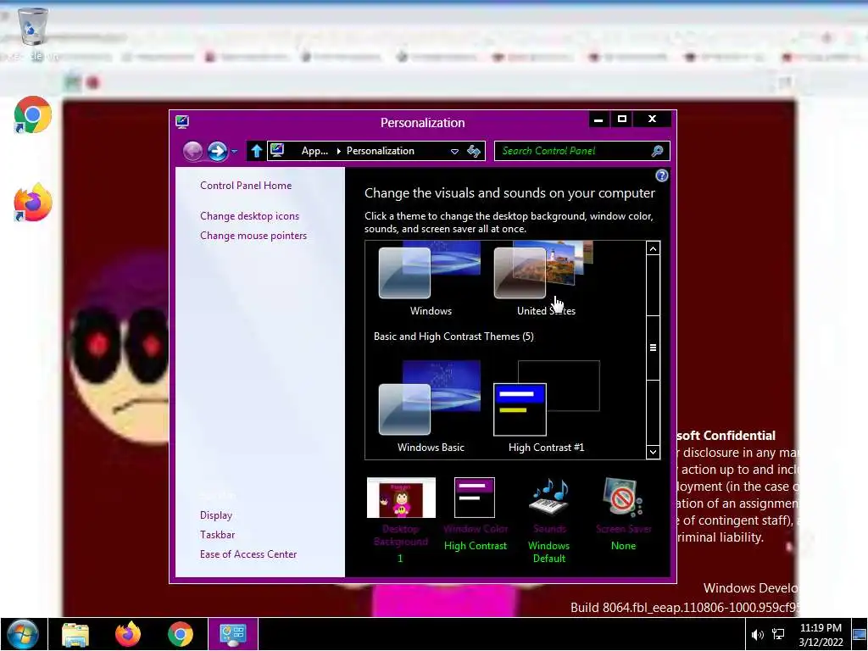
Task: Open help with the question mark icon
Action: 661,176
